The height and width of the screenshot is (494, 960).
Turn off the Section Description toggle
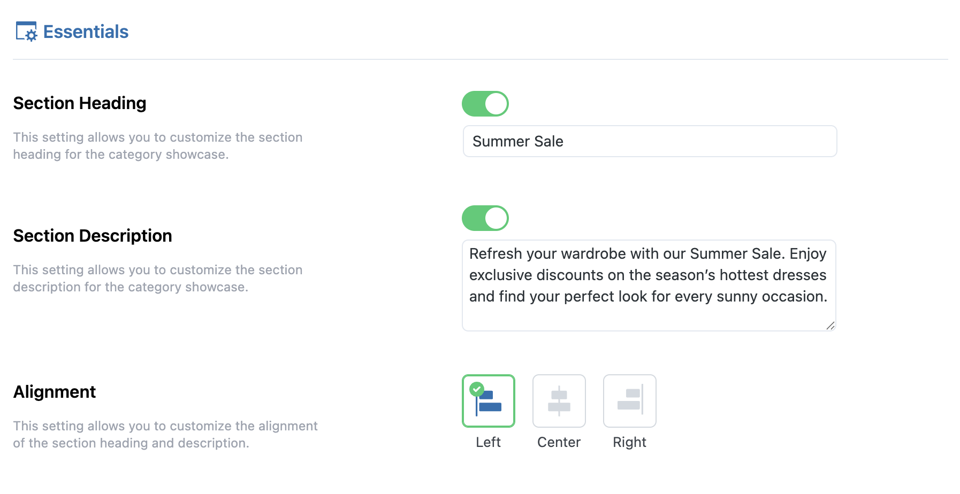click(485, 218)
